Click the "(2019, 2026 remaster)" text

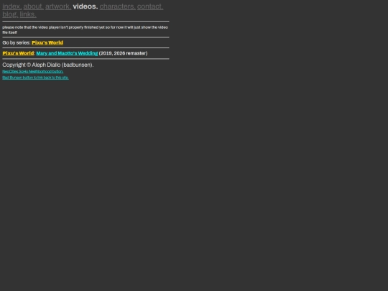click(123, 53)
